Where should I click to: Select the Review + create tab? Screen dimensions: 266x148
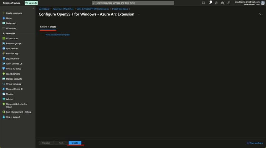[48, 27]
